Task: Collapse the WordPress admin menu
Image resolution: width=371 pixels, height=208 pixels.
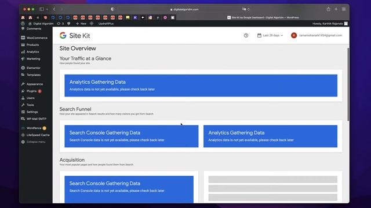Action: pos(34,142)
